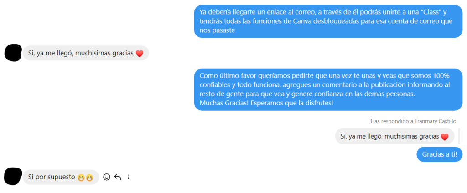
Task: Click "Has respondido a Franmary Castillo" label
Action: 413,121
